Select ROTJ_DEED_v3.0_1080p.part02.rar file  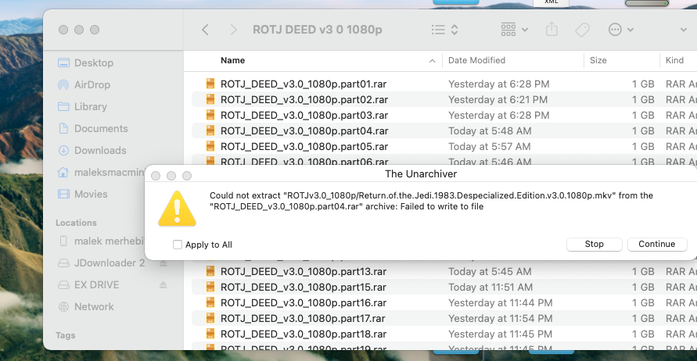point(304,99)
